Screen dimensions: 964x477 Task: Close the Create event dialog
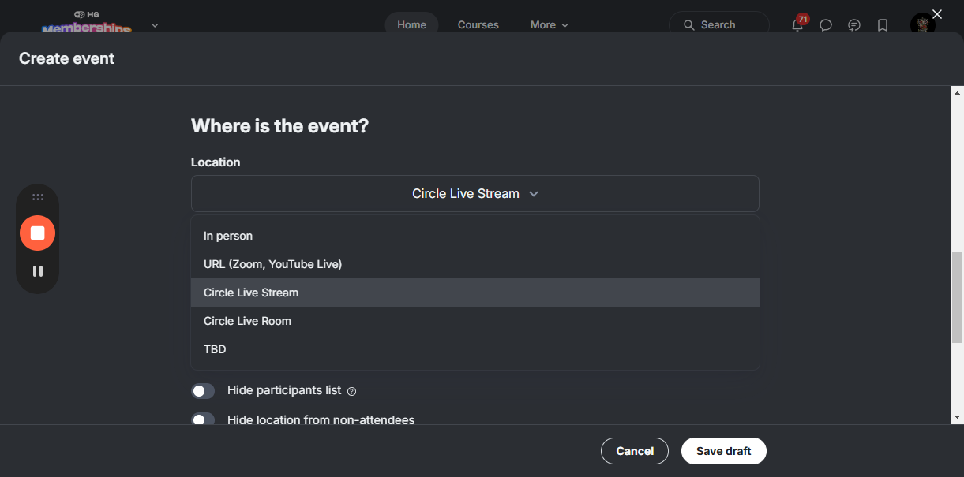pos(937,14)
